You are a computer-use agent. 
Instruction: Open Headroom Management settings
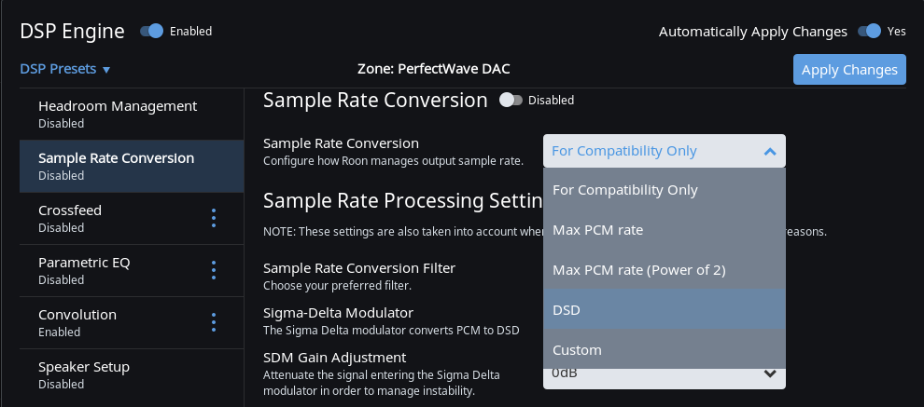[x=118, y=114]
